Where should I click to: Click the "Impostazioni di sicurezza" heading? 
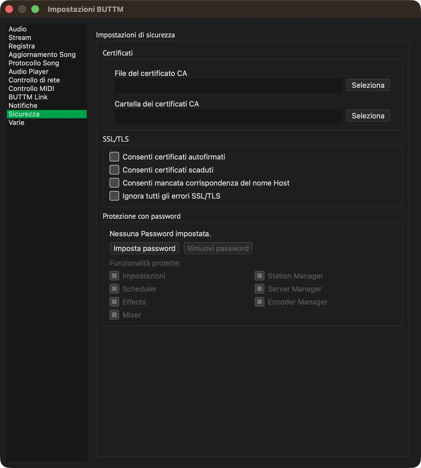tap(135, 35)
